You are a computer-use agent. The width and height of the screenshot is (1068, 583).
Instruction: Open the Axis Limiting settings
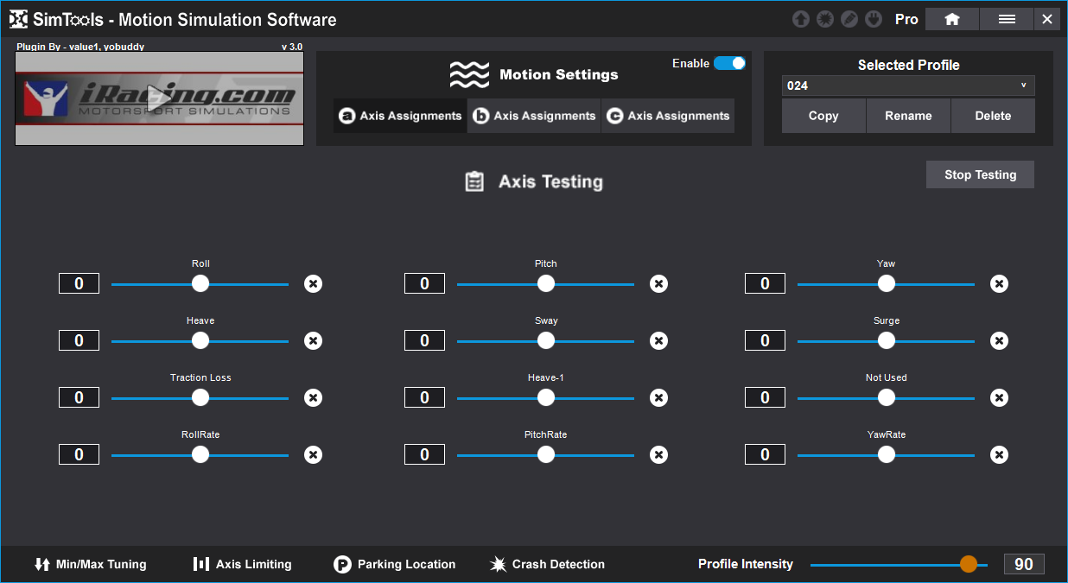point(242,564)
